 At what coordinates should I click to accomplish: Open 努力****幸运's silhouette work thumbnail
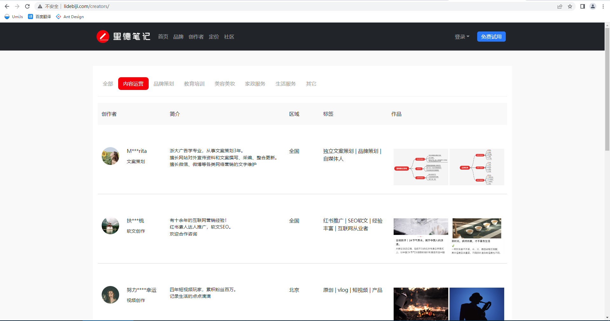(x=477, y=304)
